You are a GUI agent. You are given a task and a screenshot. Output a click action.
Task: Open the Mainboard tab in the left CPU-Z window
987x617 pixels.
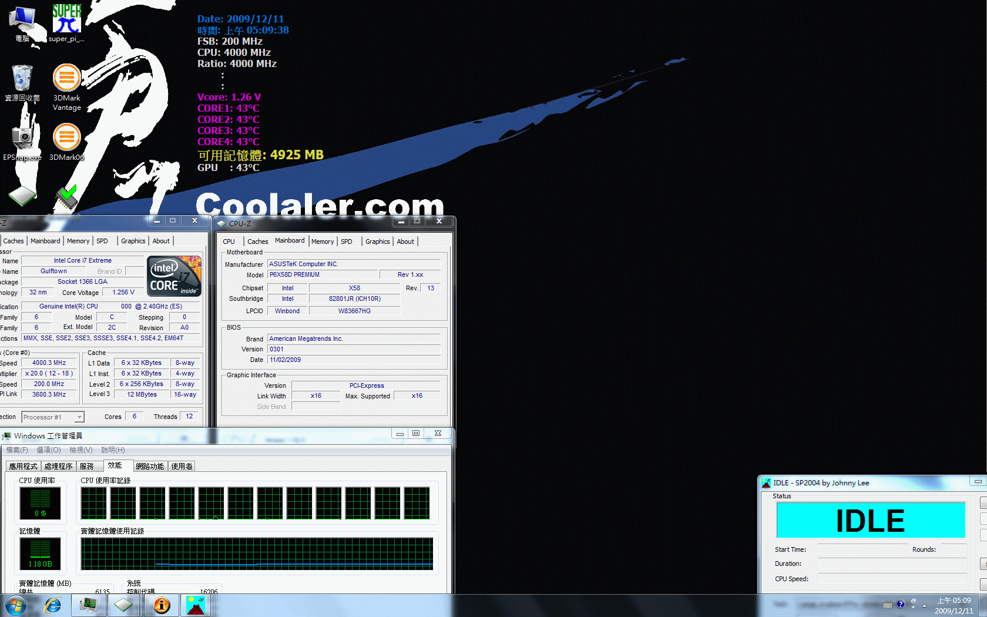(x=45, y=241)
